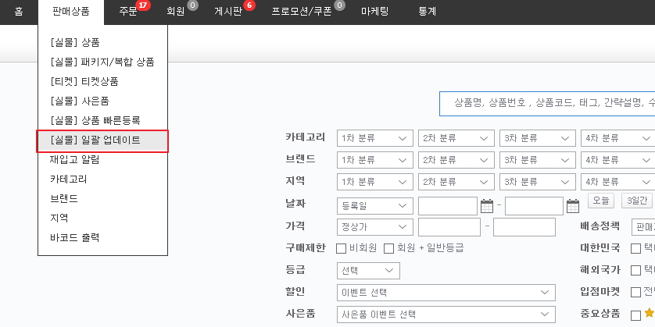Expand 카테고리 3차 분류 dropdown
655x327 pixels.
[537, 138]
